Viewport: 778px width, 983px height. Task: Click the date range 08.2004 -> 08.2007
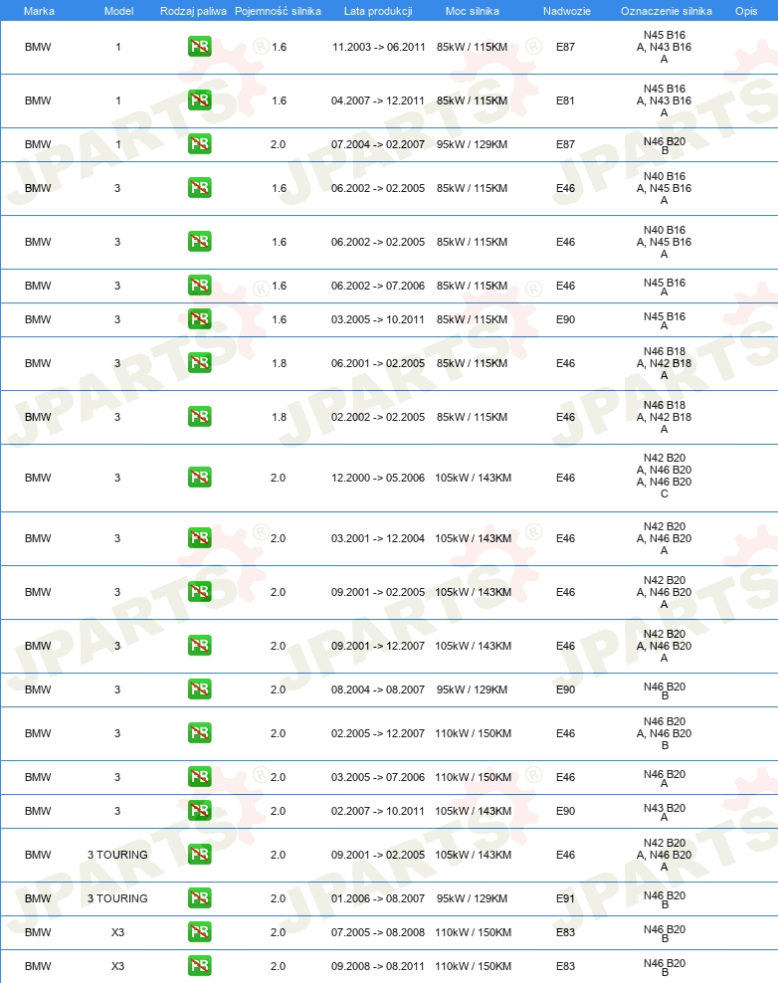point(378,690)
